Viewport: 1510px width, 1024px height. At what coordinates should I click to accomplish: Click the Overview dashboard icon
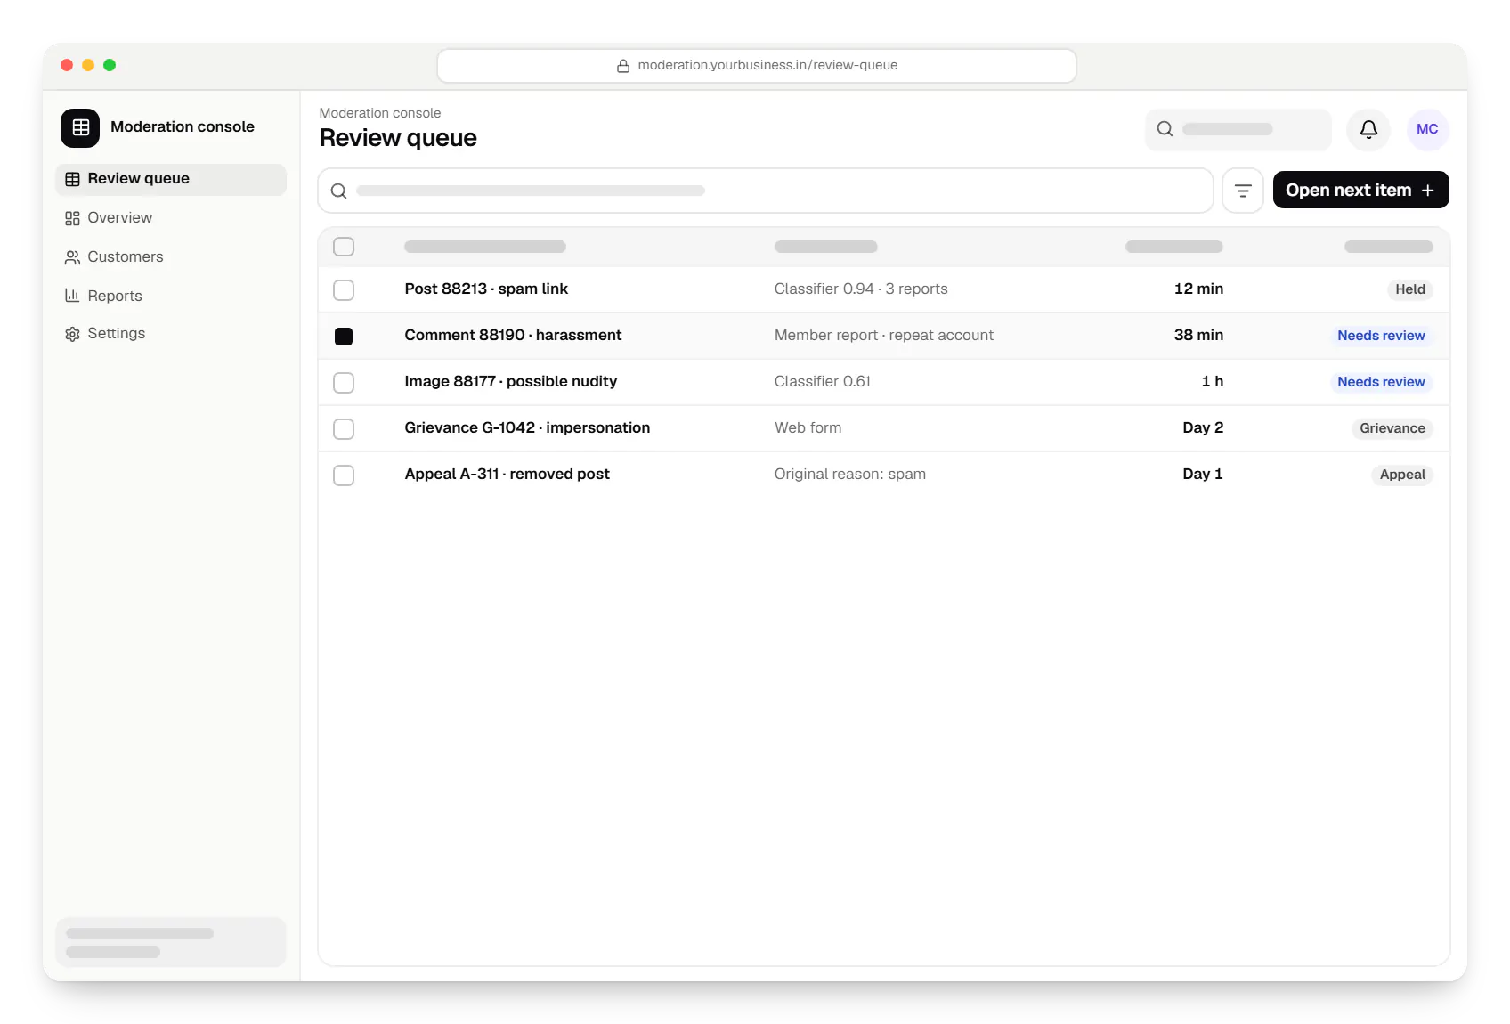pos(72,218)
